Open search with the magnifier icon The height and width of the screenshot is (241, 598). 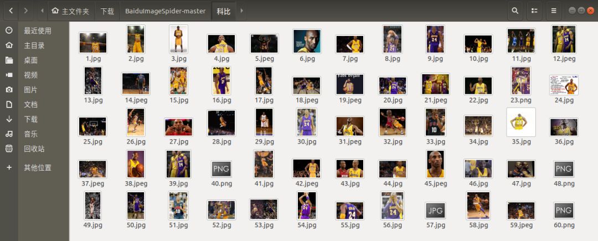(515, 11)
